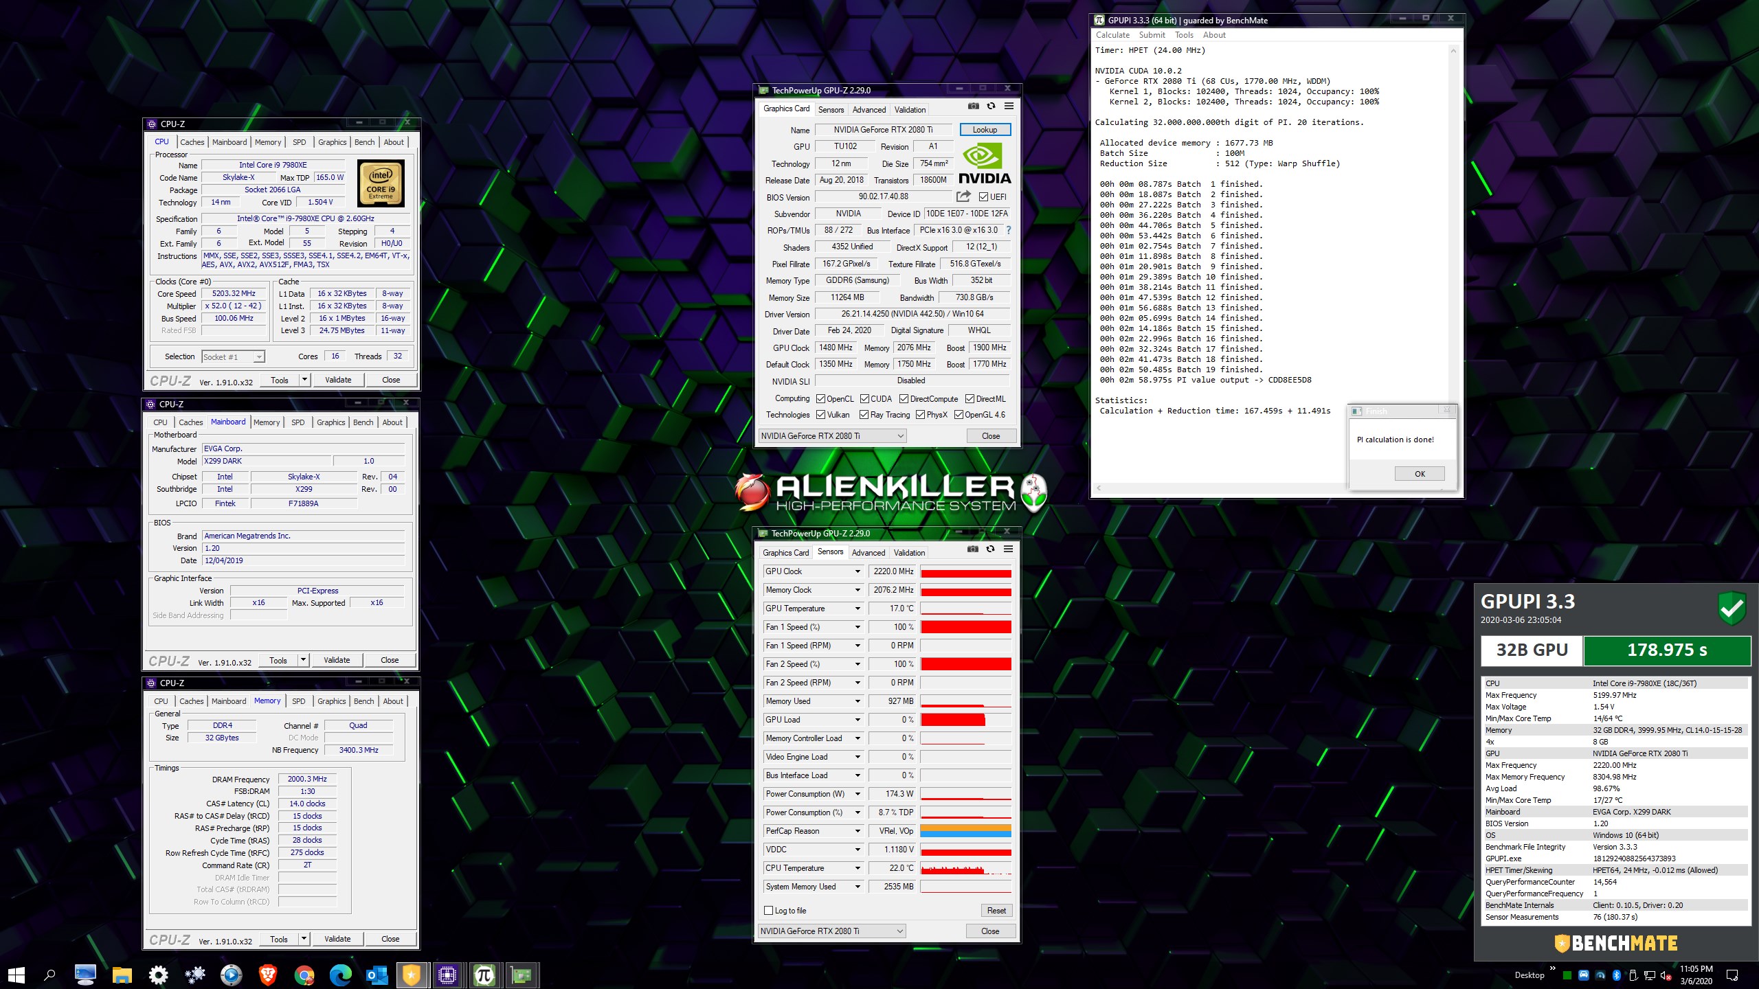Click the GPU-Z refresh icon
The height and width of the screenshot is (989, 1759).
click(991, 106)
